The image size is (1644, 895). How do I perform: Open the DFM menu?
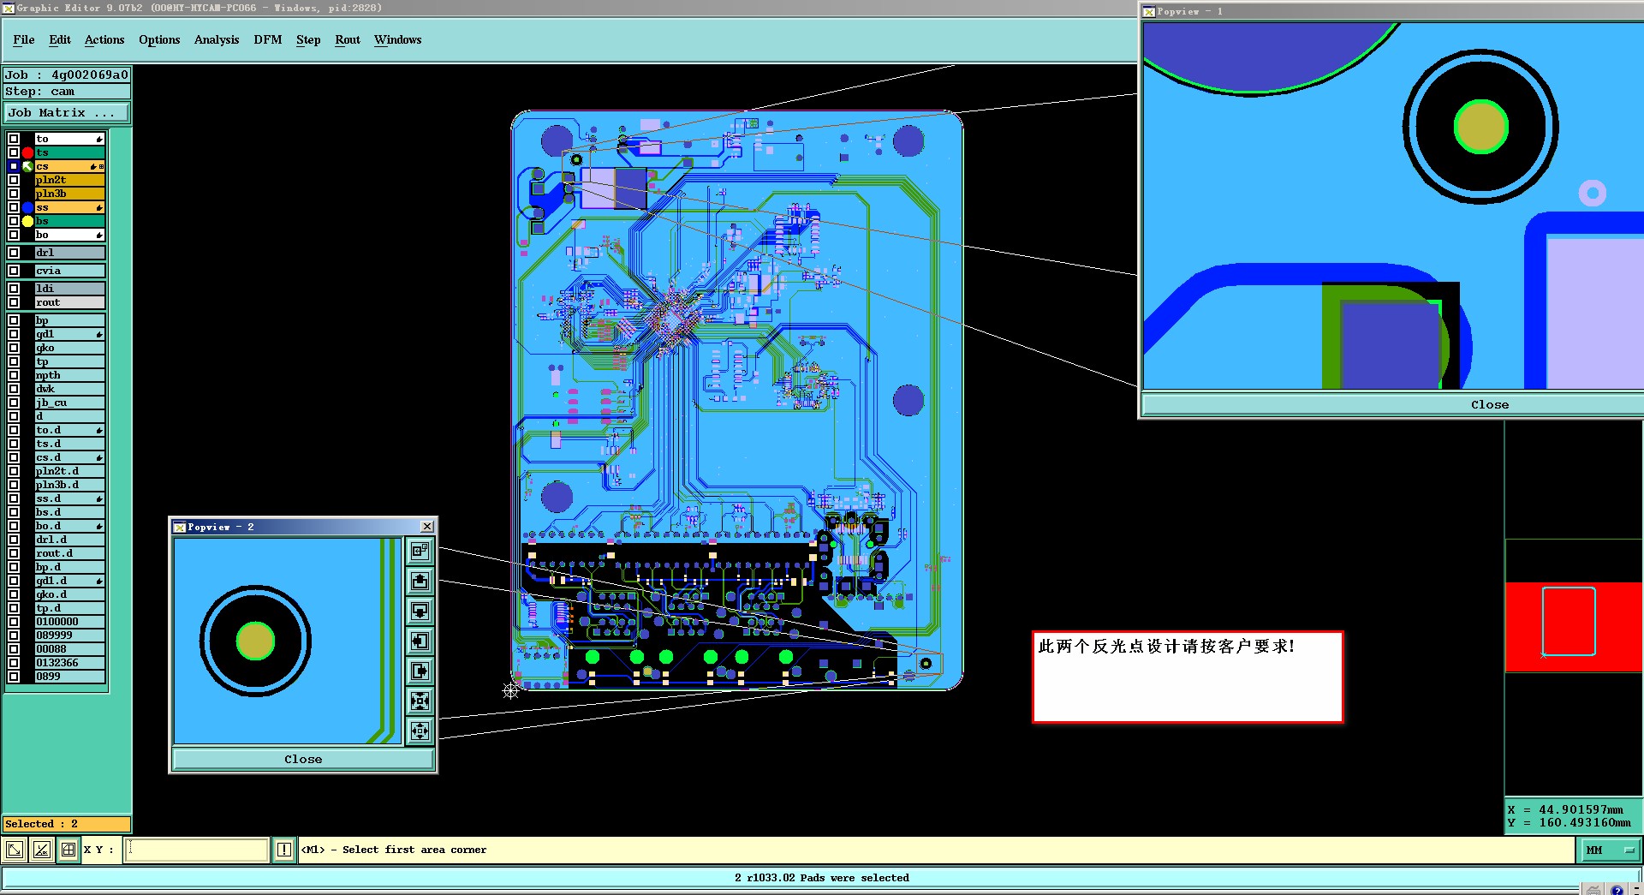268,39
